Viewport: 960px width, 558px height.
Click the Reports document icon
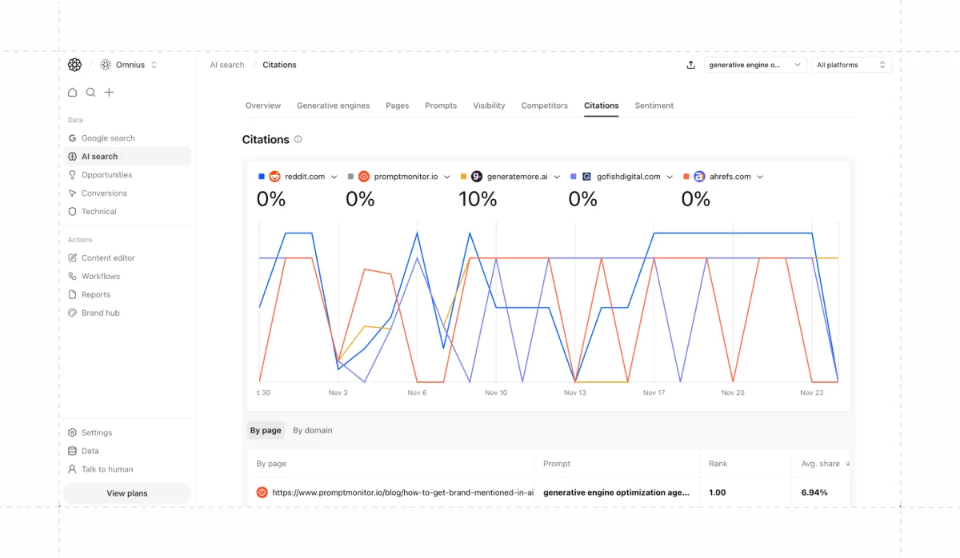73,295
